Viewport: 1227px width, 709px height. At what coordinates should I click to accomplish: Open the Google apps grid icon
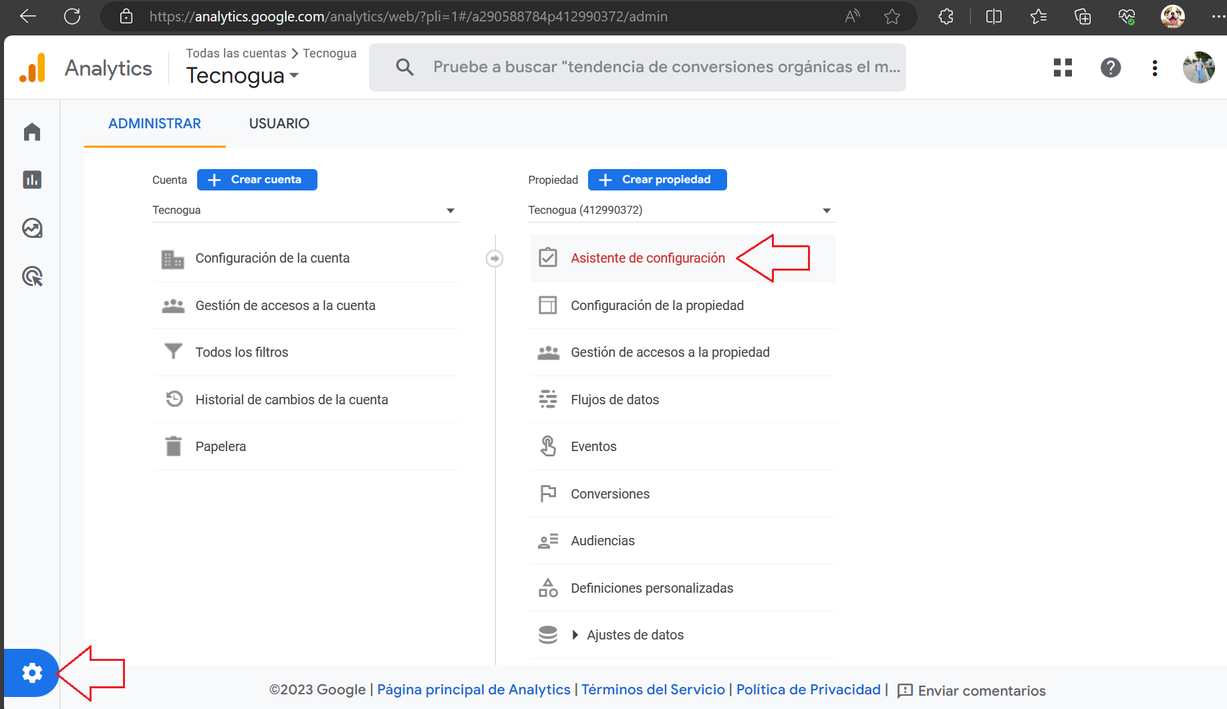[x=1063, y=67]
